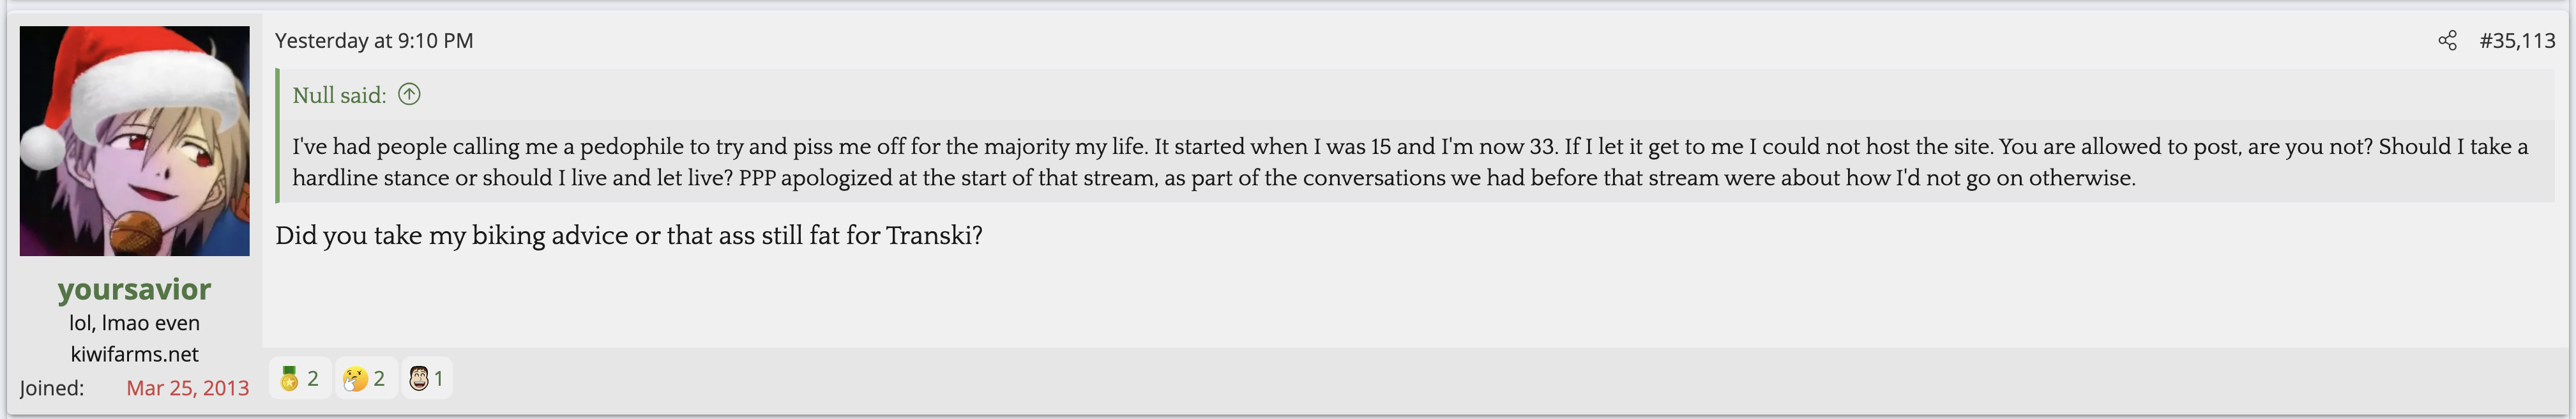
Task: Click the gold medal reaction icon
Action: (289, 379)
